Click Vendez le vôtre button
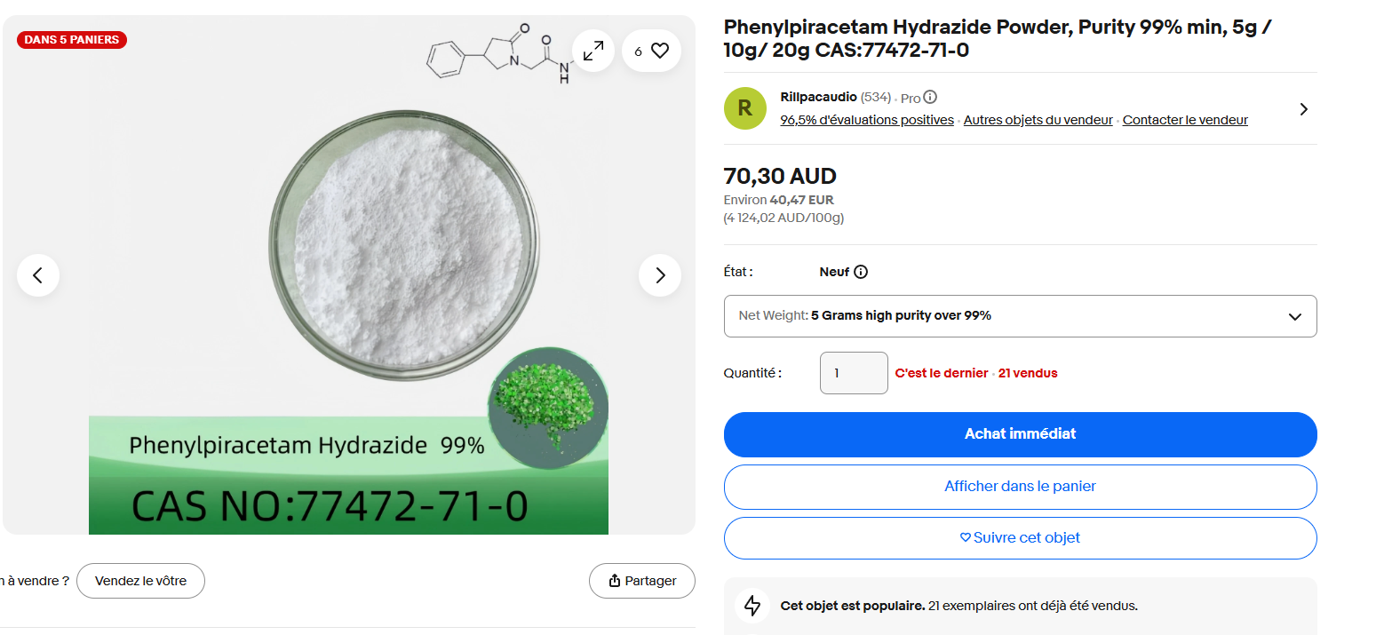 (x=140, y=581)
